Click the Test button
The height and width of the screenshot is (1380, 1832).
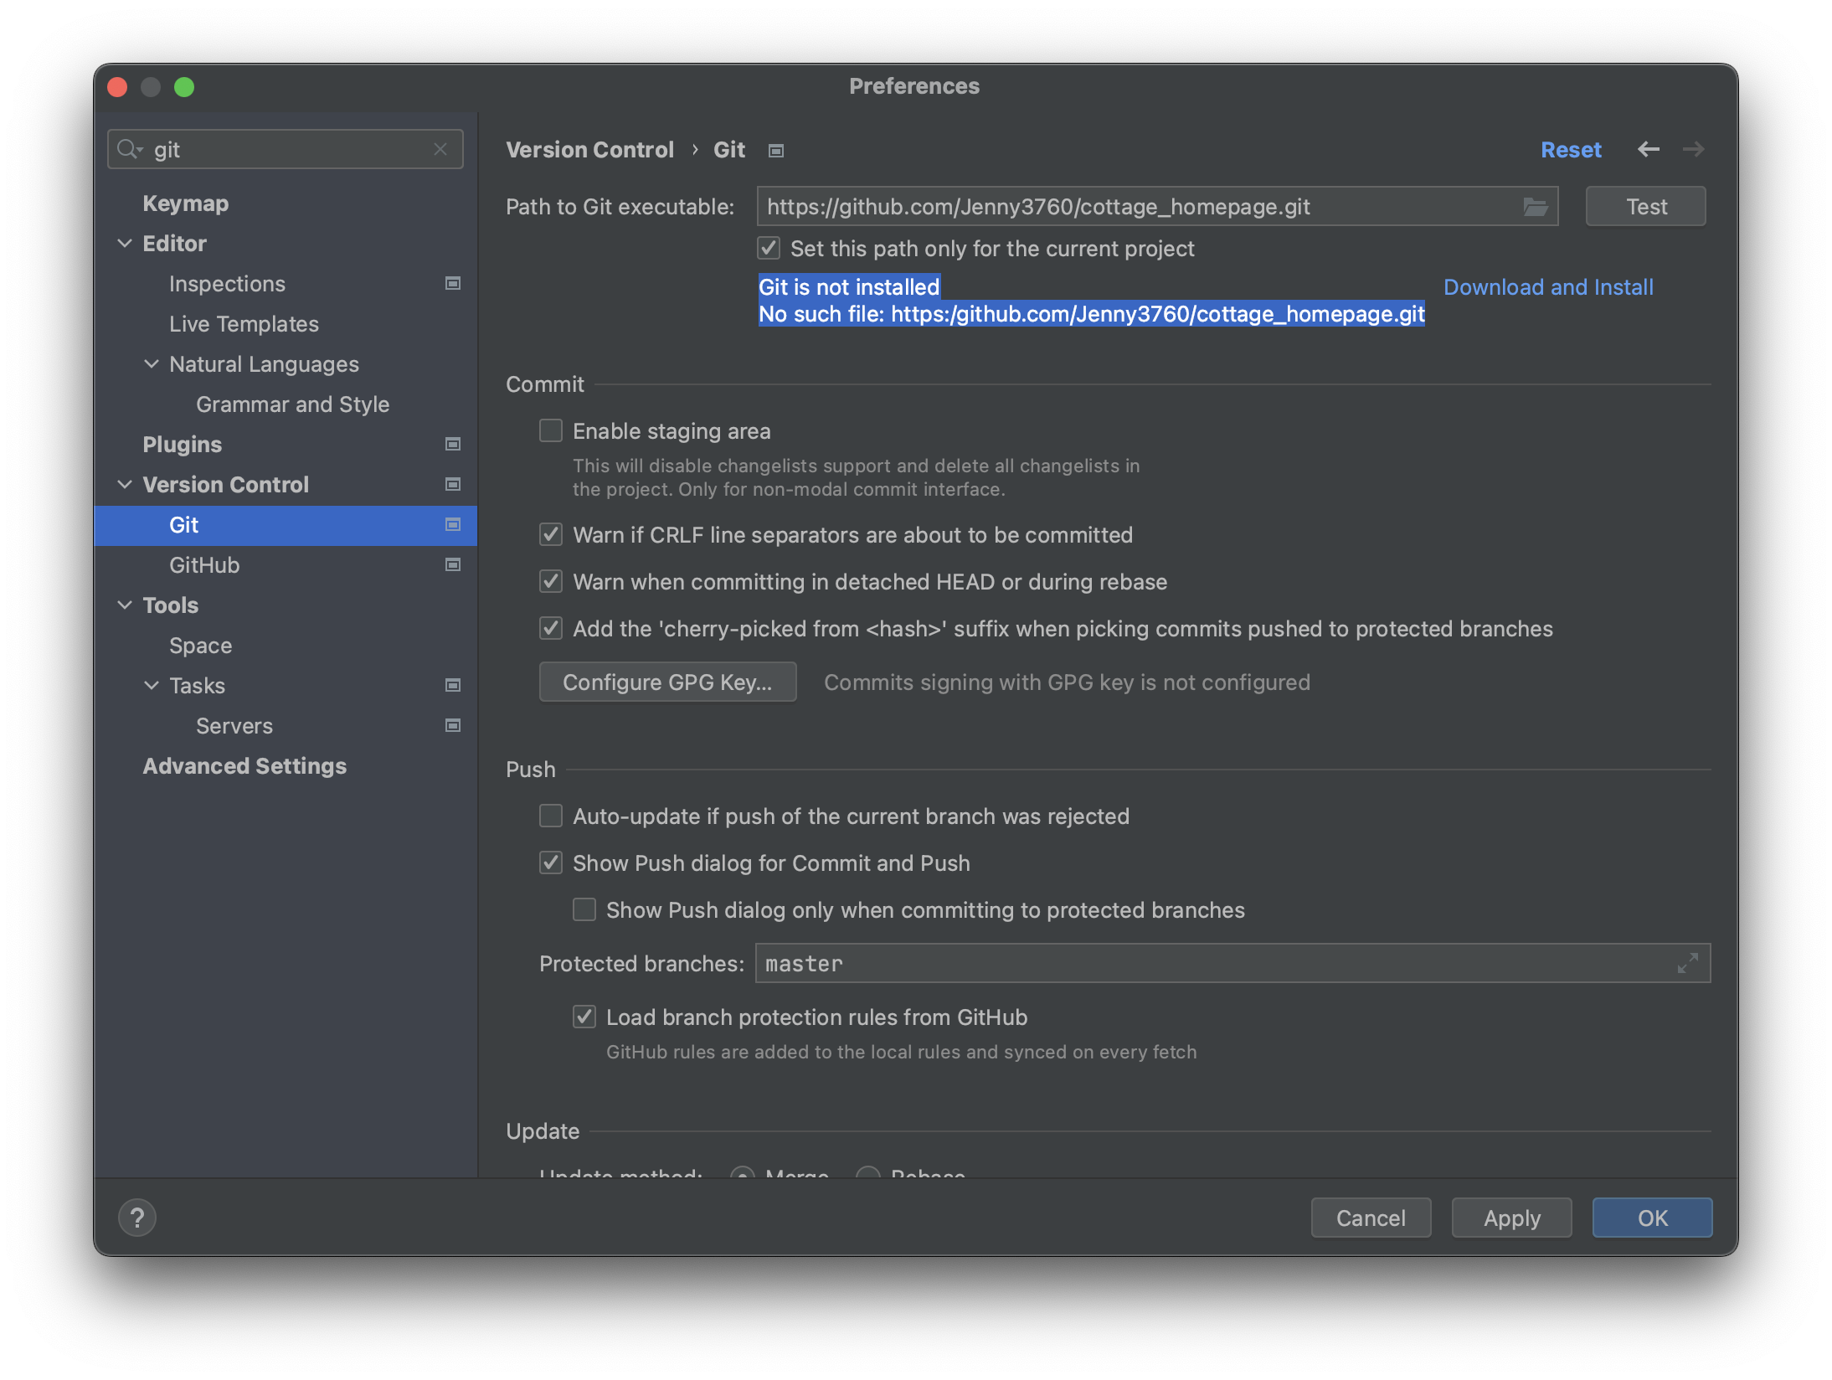1645,207
